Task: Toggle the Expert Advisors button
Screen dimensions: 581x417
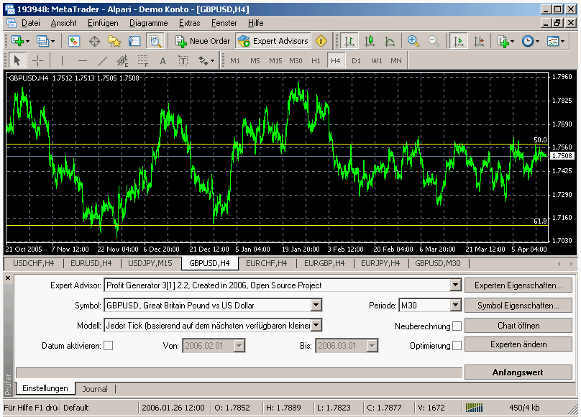Action: point(273,41)
